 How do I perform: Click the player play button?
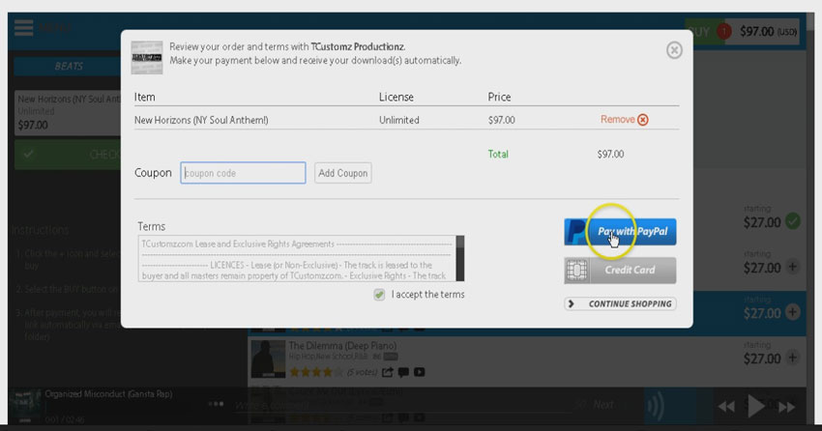755,406
